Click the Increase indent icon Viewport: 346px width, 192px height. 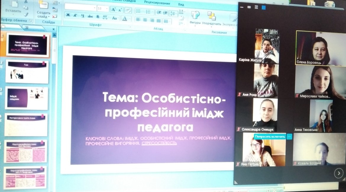click(x=165, y=13)
